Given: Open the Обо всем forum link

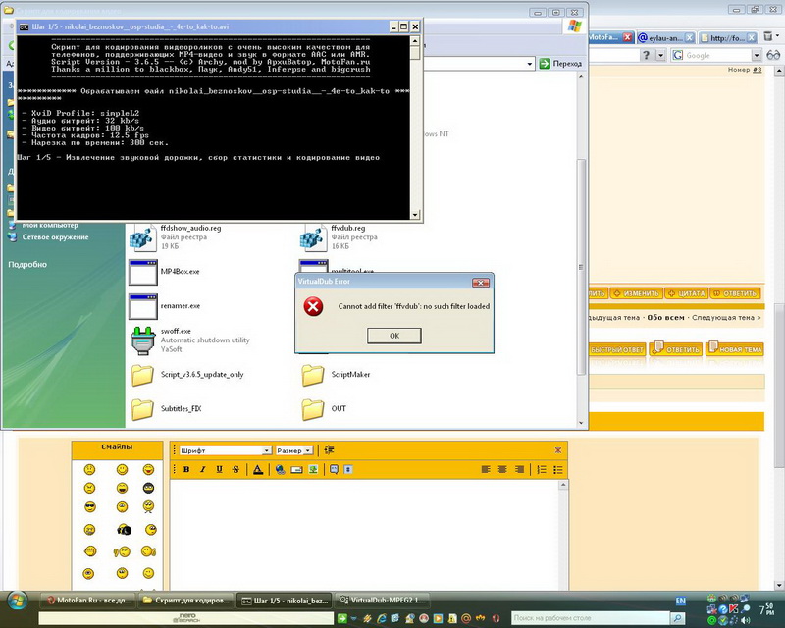Looking at the screenshot, I should click(x=665, y=318).
